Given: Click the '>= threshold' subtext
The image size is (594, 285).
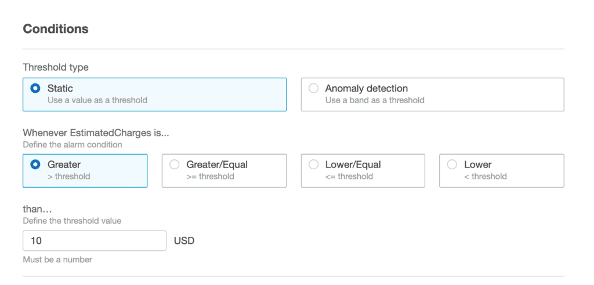Looking at the screenshot, I should [x=210, y=176].
